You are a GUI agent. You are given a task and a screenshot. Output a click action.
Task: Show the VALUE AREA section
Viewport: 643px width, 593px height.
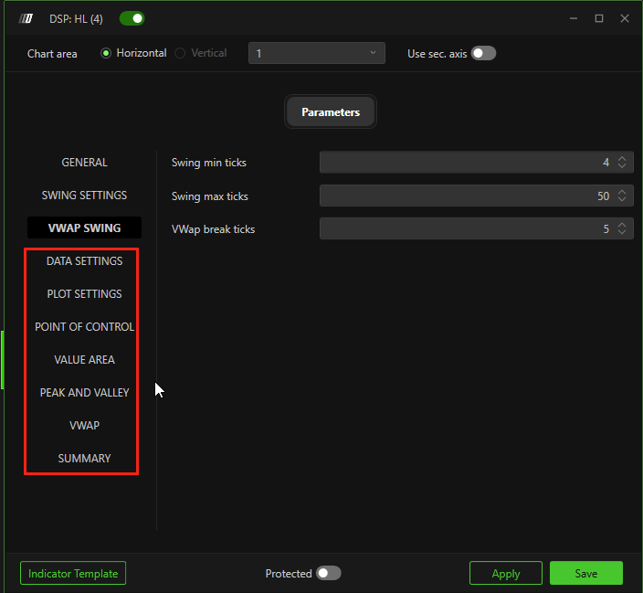84,360
